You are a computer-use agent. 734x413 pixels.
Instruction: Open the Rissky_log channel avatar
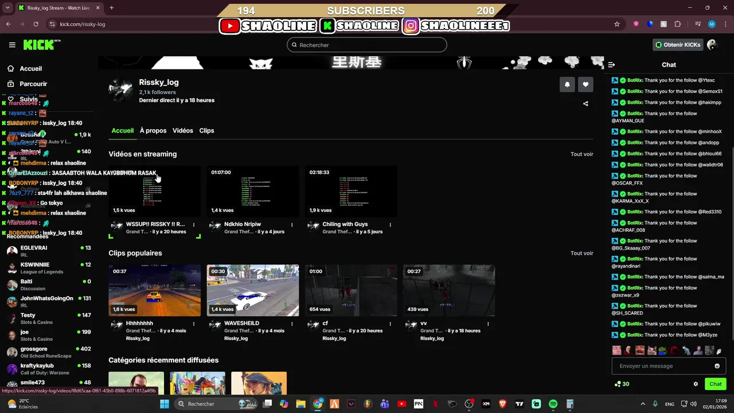click(120, 90)
